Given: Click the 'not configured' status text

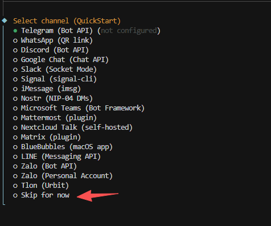Looking at the screenshot, I should click(129, 31).
